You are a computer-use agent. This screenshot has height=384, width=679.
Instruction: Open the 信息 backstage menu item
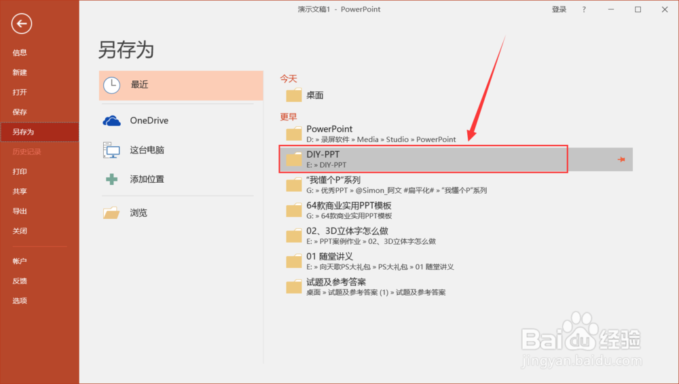pos(20,52)
